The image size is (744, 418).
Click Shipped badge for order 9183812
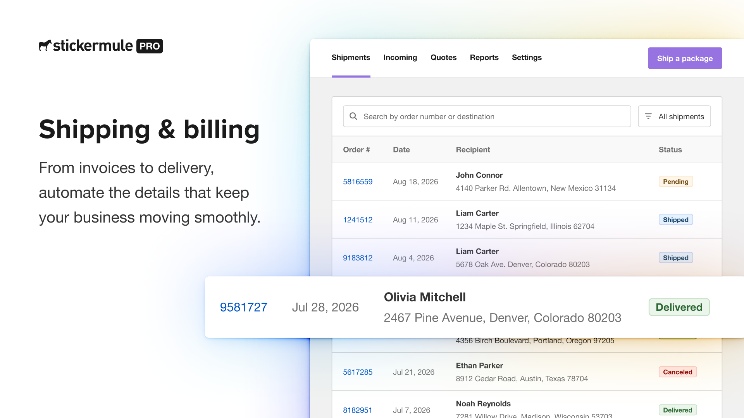pyautogui.click(x=676, y=258)
